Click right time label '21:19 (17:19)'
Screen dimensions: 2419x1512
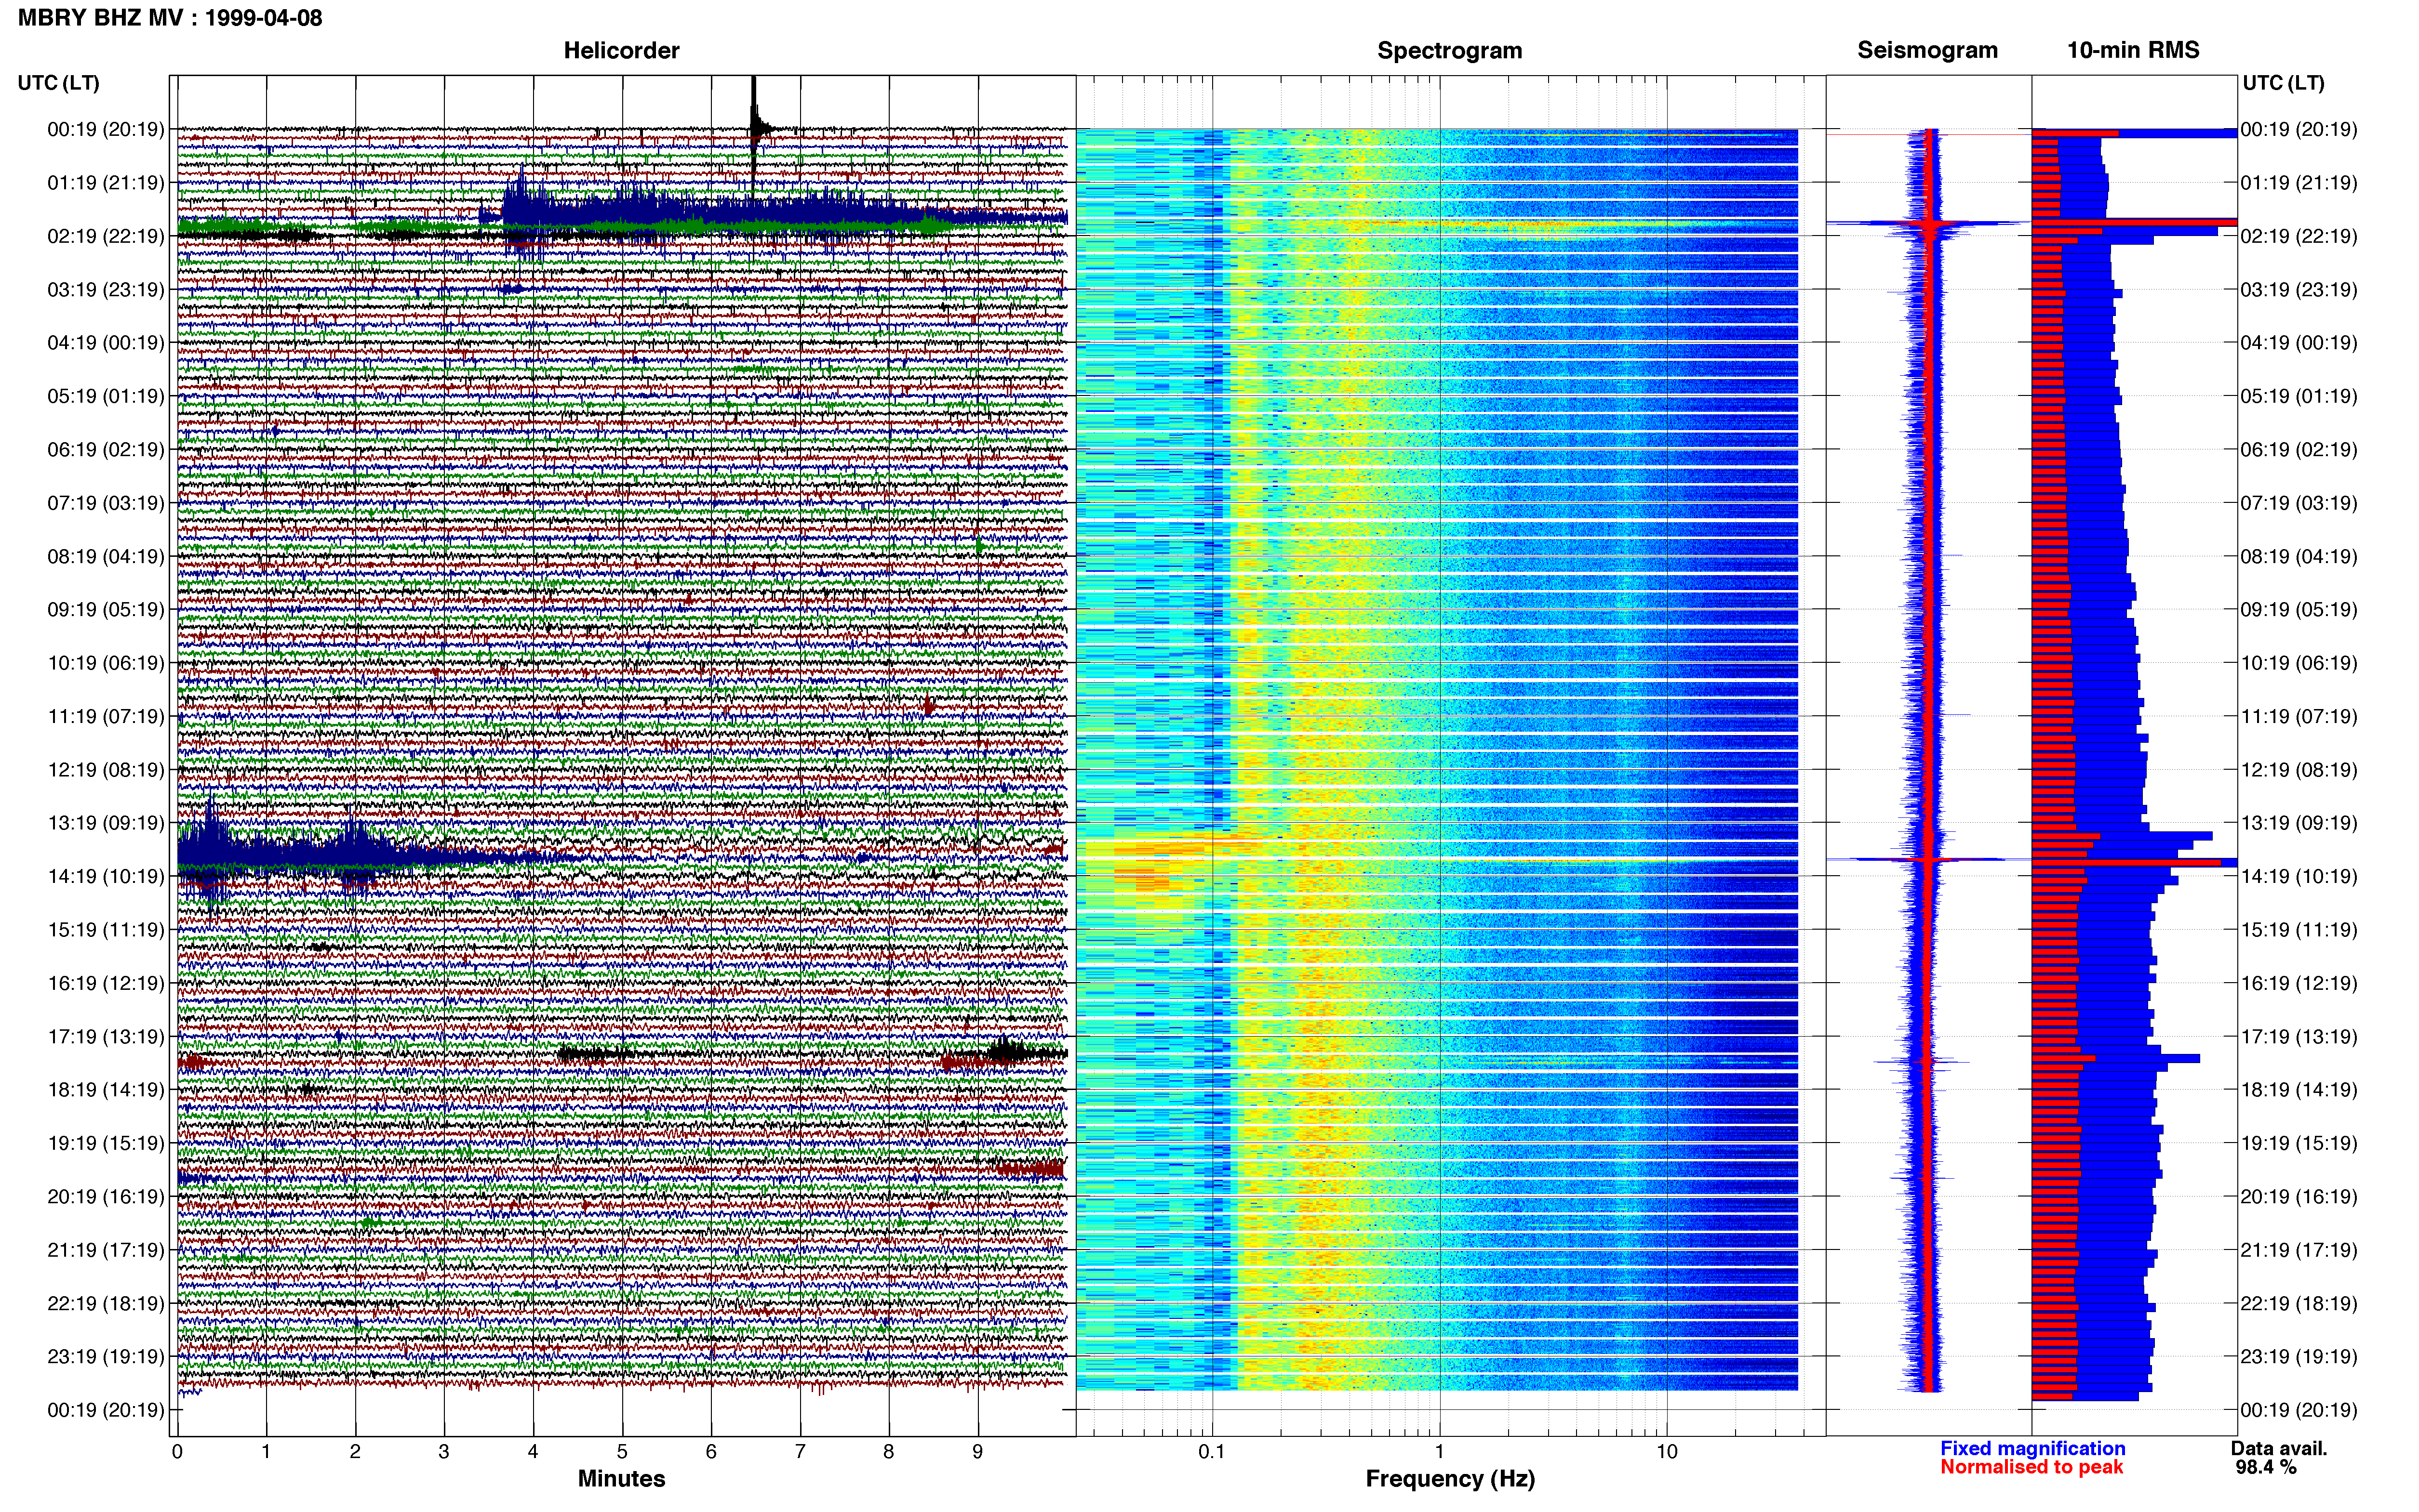pyautogui.click(x=2299, y=1249)
